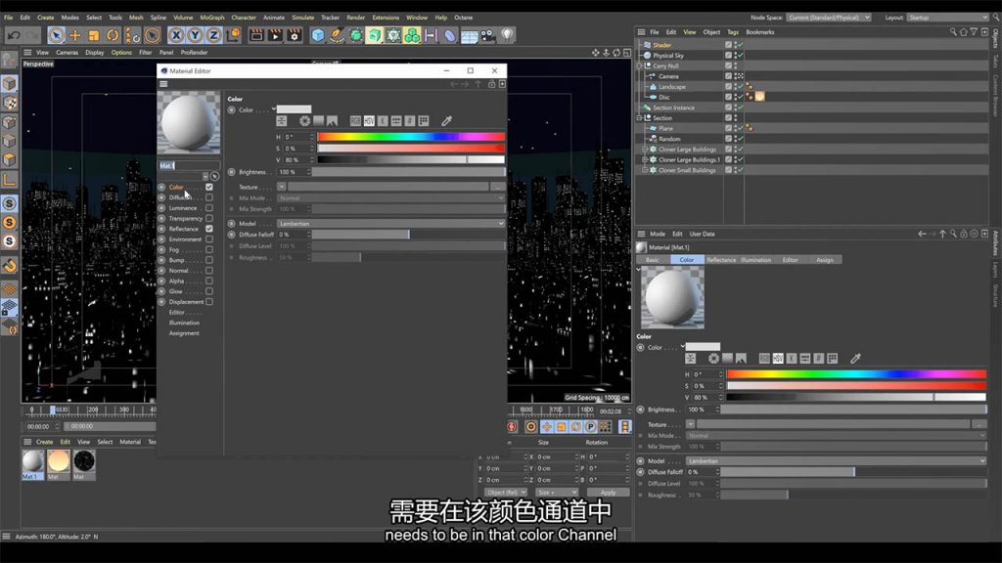Screen dimensions: 1002x563
Task: Enable the Transparency channel checkbox
Action: [x=209, y=218]
